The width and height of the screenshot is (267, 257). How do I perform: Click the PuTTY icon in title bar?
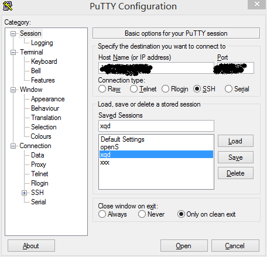(x=8, y=6)
